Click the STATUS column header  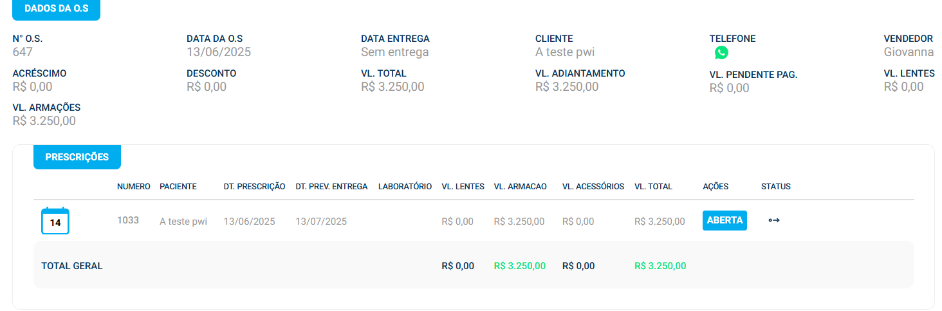click(x=775, y=187)
